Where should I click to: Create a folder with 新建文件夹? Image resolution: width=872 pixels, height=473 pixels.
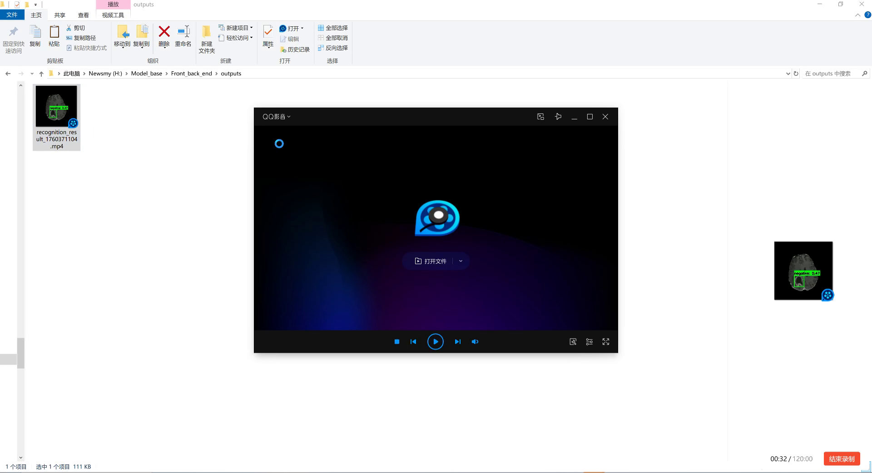[x=207, y=39]
